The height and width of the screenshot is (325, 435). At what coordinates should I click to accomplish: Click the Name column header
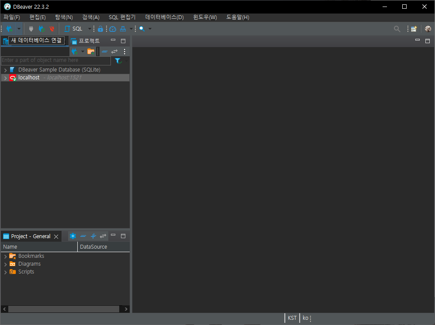[x=39, y=247]
